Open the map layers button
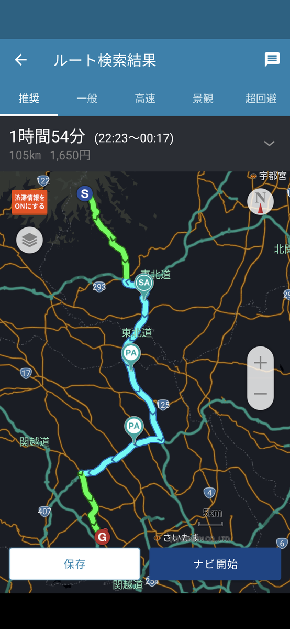 pos(29,240)
